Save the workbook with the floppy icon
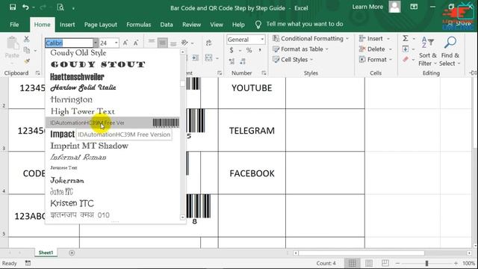 13,7
